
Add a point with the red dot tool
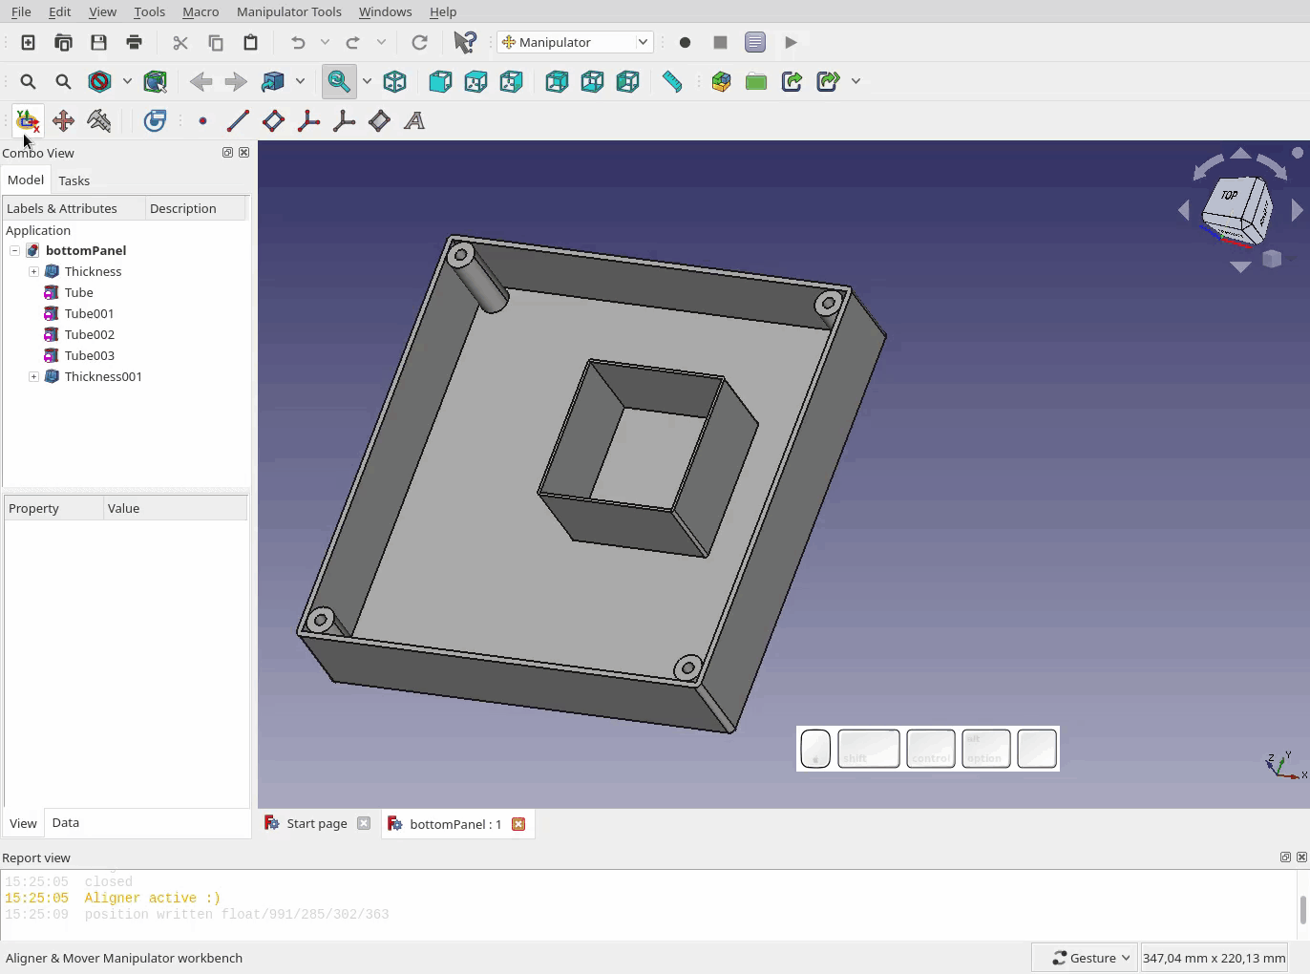click(202, 120)
